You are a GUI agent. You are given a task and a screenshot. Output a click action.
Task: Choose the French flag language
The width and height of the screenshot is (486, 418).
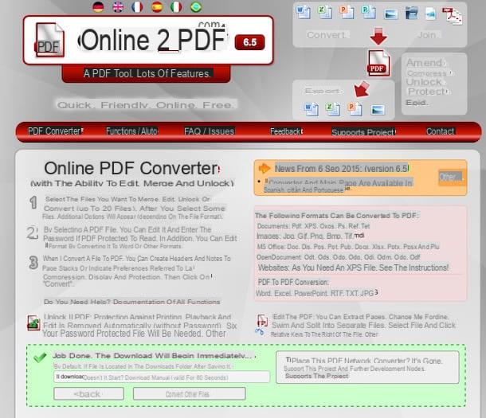(137, 7)
